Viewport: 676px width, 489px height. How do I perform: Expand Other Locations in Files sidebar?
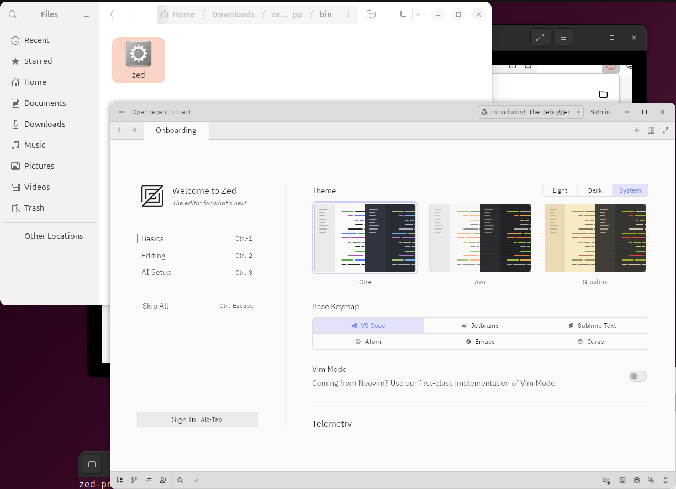click(50, 236)
